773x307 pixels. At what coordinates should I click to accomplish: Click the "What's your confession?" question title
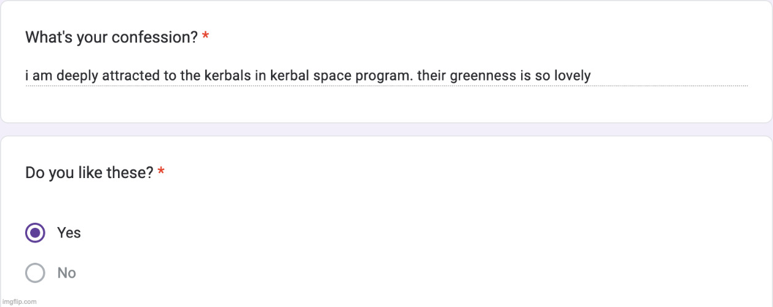pos(111,37)
